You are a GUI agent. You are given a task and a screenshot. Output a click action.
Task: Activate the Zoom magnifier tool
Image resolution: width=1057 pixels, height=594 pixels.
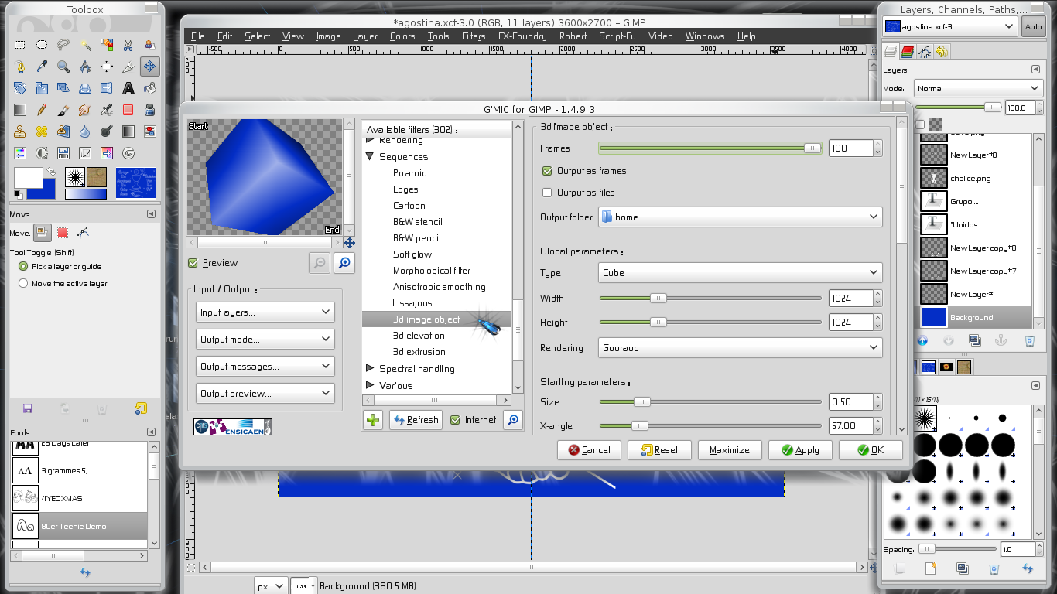click(x=63, y=67)
